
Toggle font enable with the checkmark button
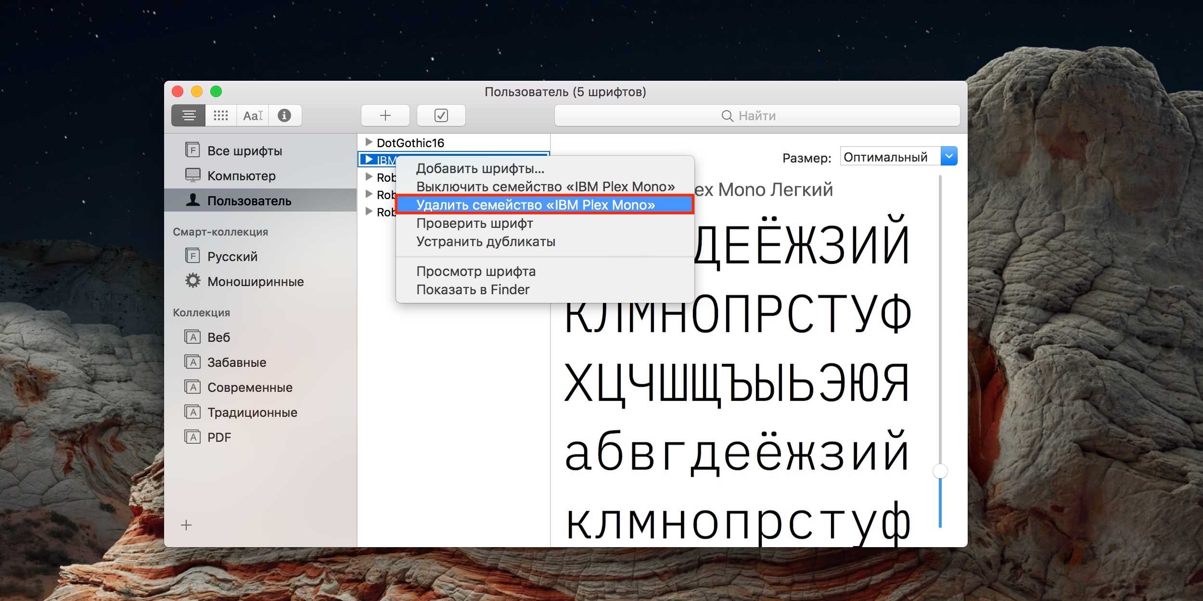pyautogui.click(x=441, y=115)
